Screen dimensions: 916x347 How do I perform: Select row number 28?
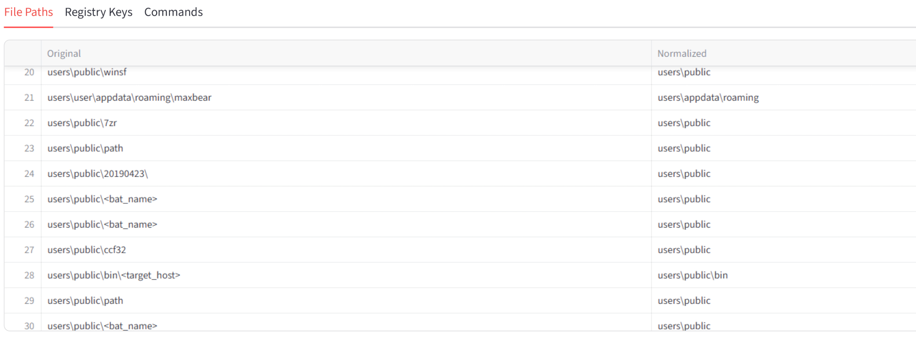(x=29, y=275)
